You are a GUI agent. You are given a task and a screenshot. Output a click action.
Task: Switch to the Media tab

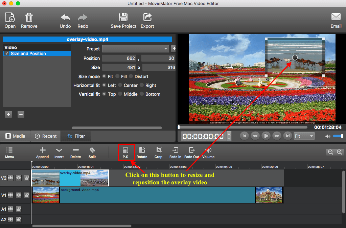pyautogui.click(x=15, y=136)
